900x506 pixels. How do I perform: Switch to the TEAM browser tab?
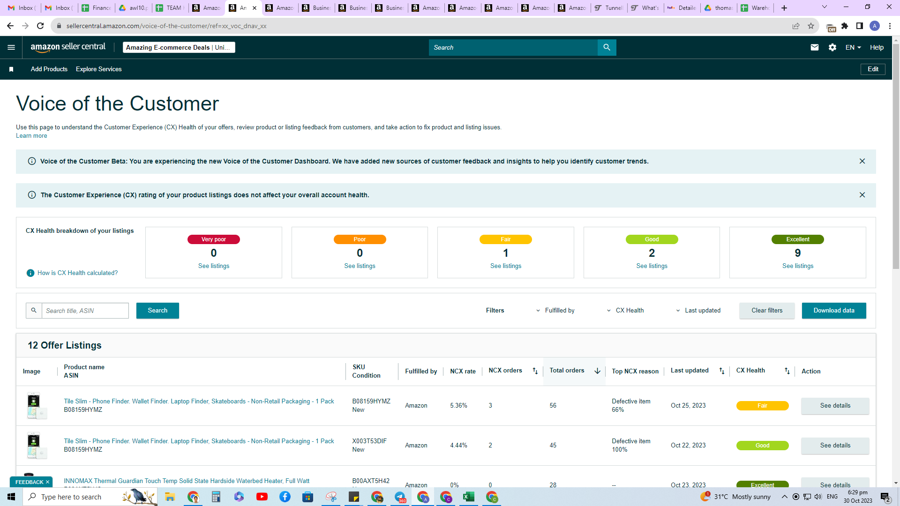pyautogui.click(x=170, y=8)
